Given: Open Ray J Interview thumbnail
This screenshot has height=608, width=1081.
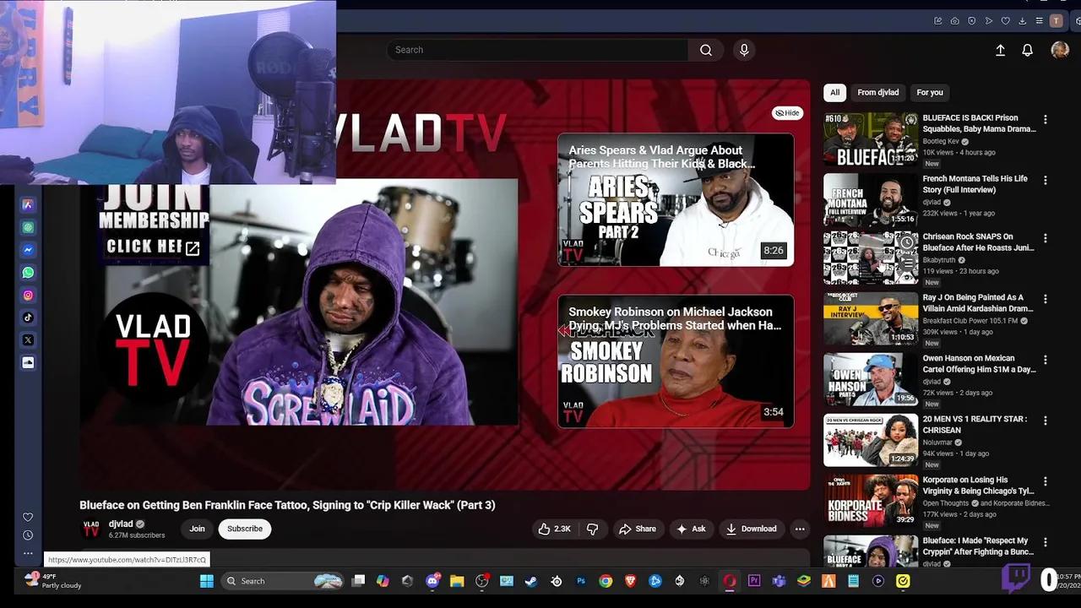Looking at the screenshot, I should [x=871, y=318].
